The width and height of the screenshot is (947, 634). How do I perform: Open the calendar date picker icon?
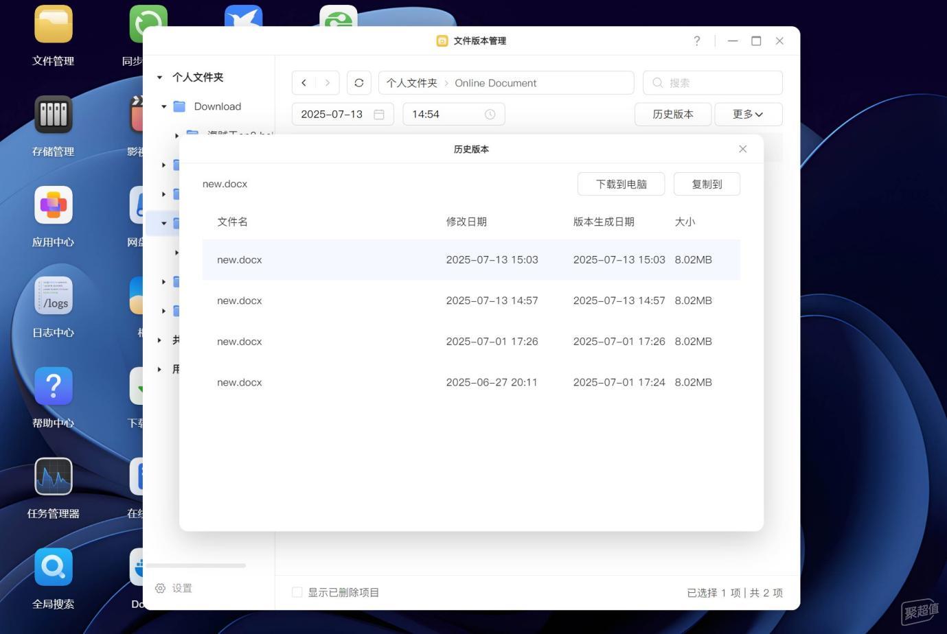(379, 115)
